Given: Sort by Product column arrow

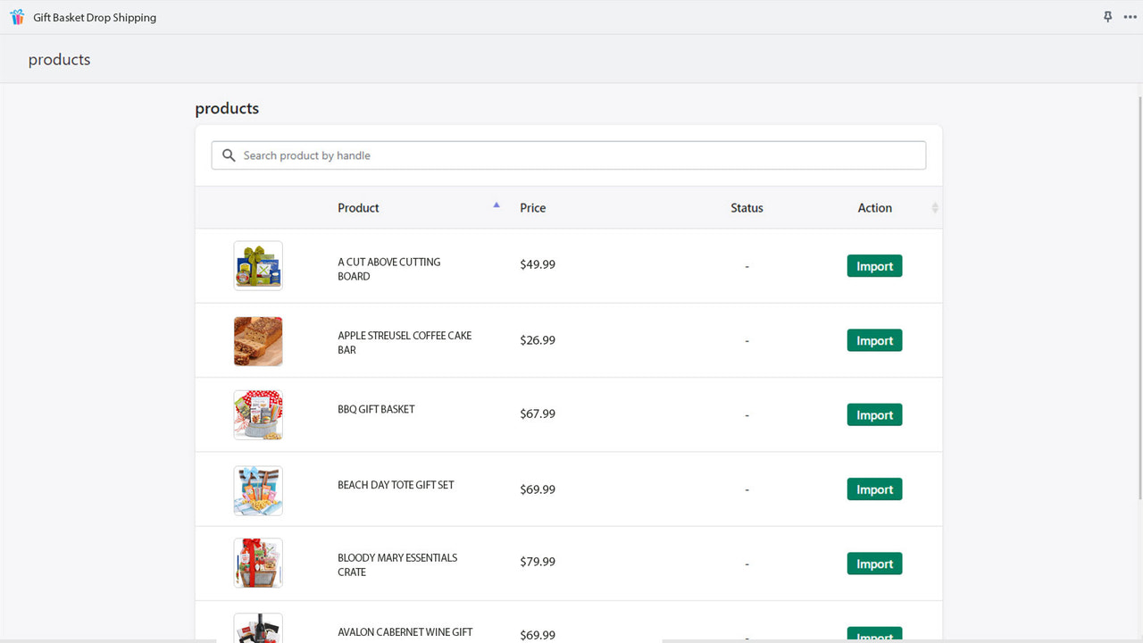Looking at the screenshot, I should 496,205.
